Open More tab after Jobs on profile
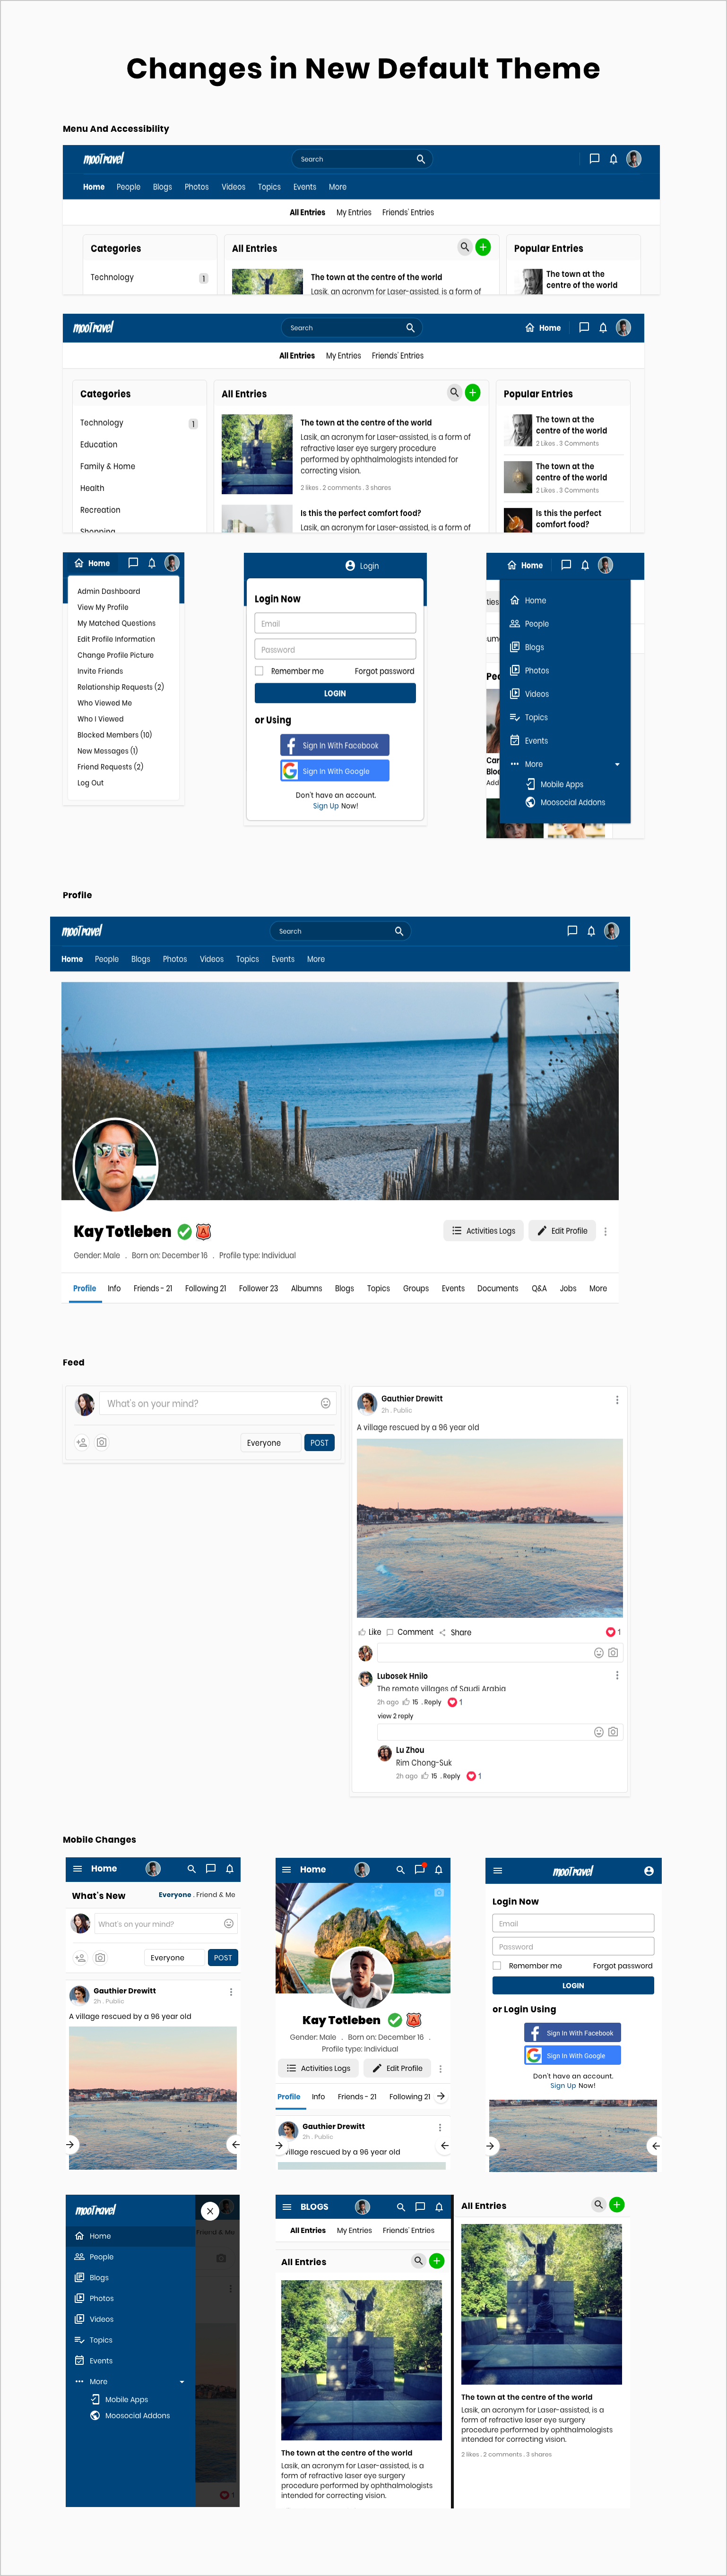 [598, 1289]
